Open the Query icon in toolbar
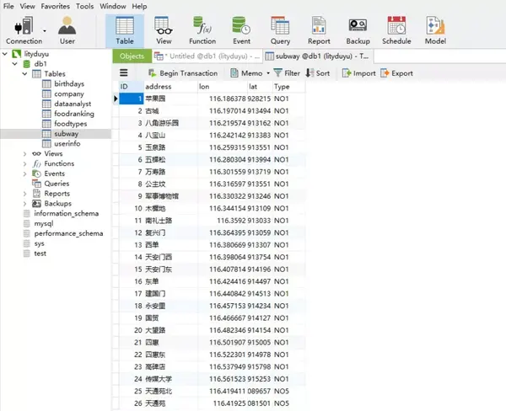 [280, 30]
